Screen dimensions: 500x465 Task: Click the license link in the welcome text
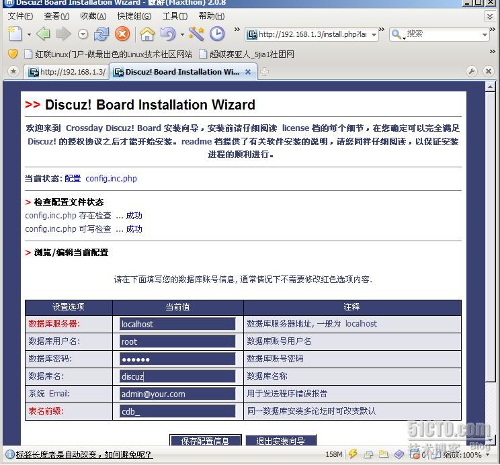[x=296, y=128]
